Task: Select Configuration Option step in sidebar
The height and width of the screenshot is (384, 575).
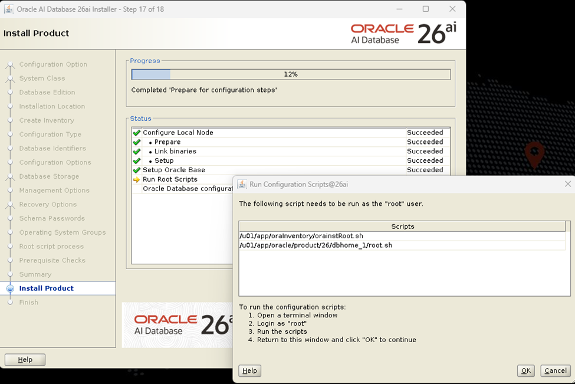Action: [x=53, y=64]
